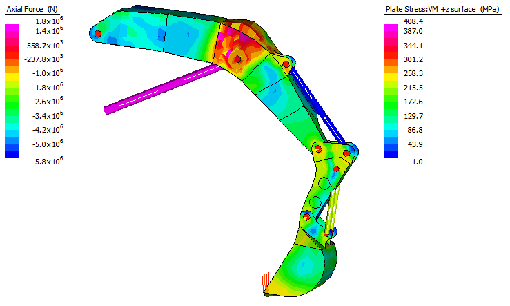This screenshot has height=306, width=510.
Task: Select the magenta boom cylinder beam
Action: (163, 88)
